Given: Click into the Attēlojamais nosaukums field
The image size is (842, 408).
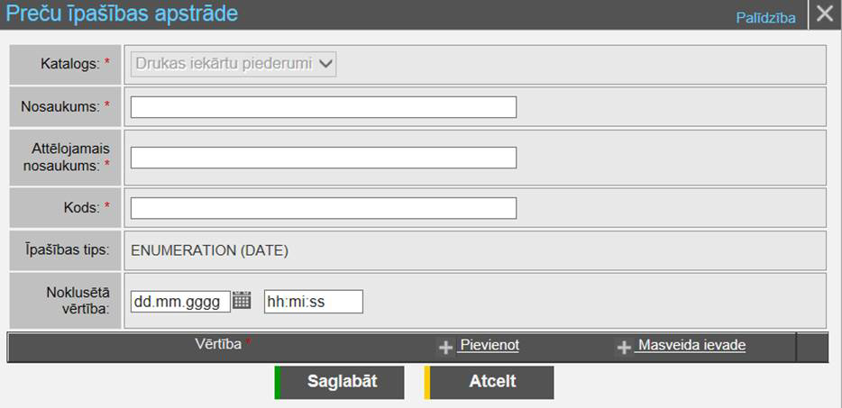Looking at the screenshot, I should pos(323,158).
